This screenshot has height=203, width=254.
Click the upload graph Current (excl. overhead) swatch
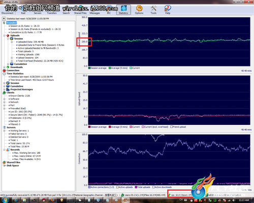143,127
